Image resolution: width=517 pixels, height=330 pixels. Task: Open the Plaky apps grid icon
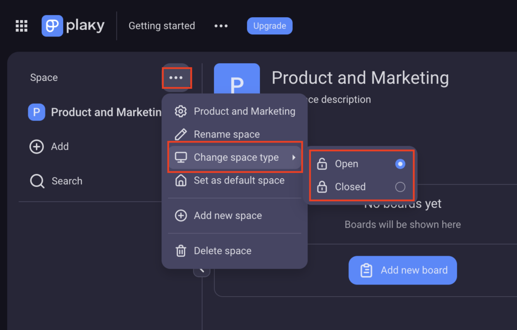click(x=21, y=25)
